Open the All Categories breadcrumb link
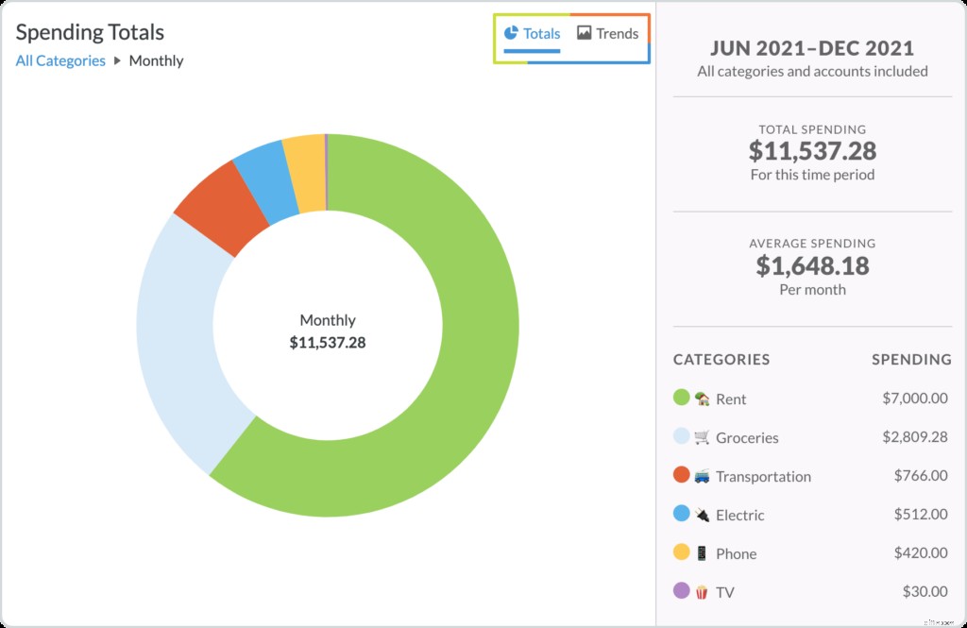This screenshot has width=967, height=628. pos(59,60)
